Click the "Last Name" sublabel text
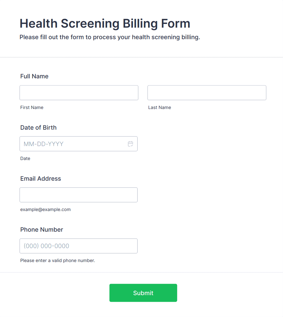The width and height of the screenshot is (283, 317). pos(159,107)
